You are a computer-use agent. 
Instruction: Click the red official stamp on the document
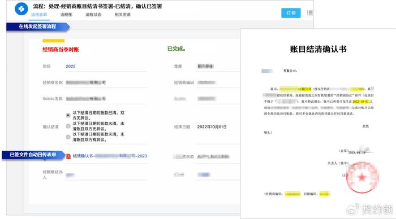pos(362,177)
